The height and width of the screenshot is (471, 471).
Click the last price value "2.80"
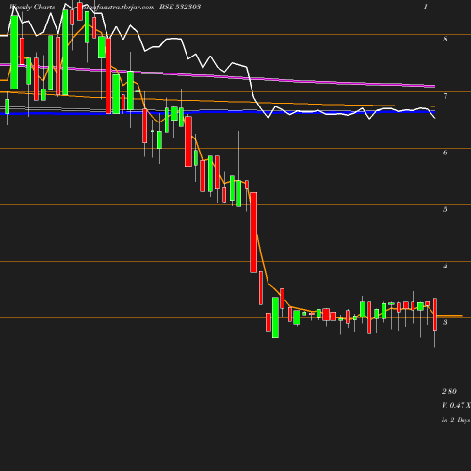tap(449, 391)
